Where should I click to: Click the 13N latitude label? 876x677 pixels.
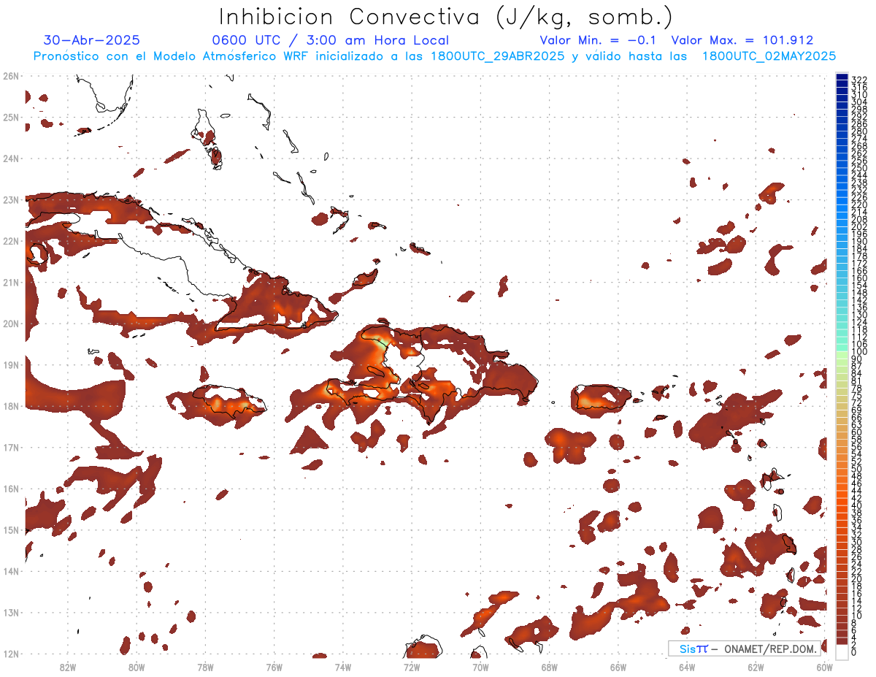[11, 613]
